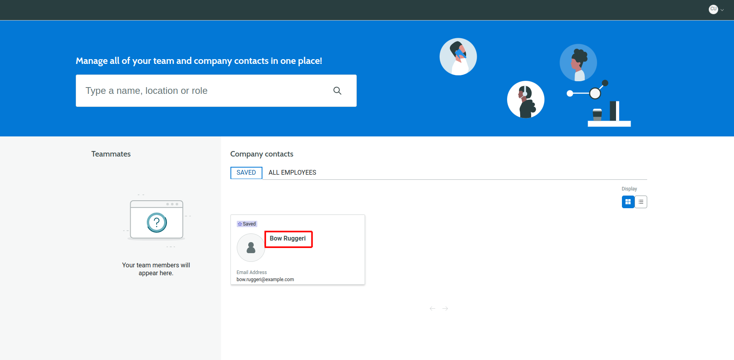Select grid display view
Screen dimensions: 734x360
coord(628,202)
